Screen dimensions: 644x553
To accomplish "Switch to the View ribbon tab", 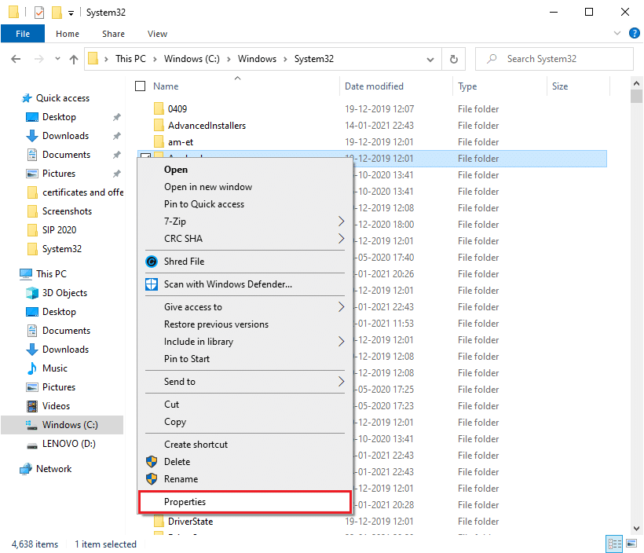I will click(x=157, y=34).
